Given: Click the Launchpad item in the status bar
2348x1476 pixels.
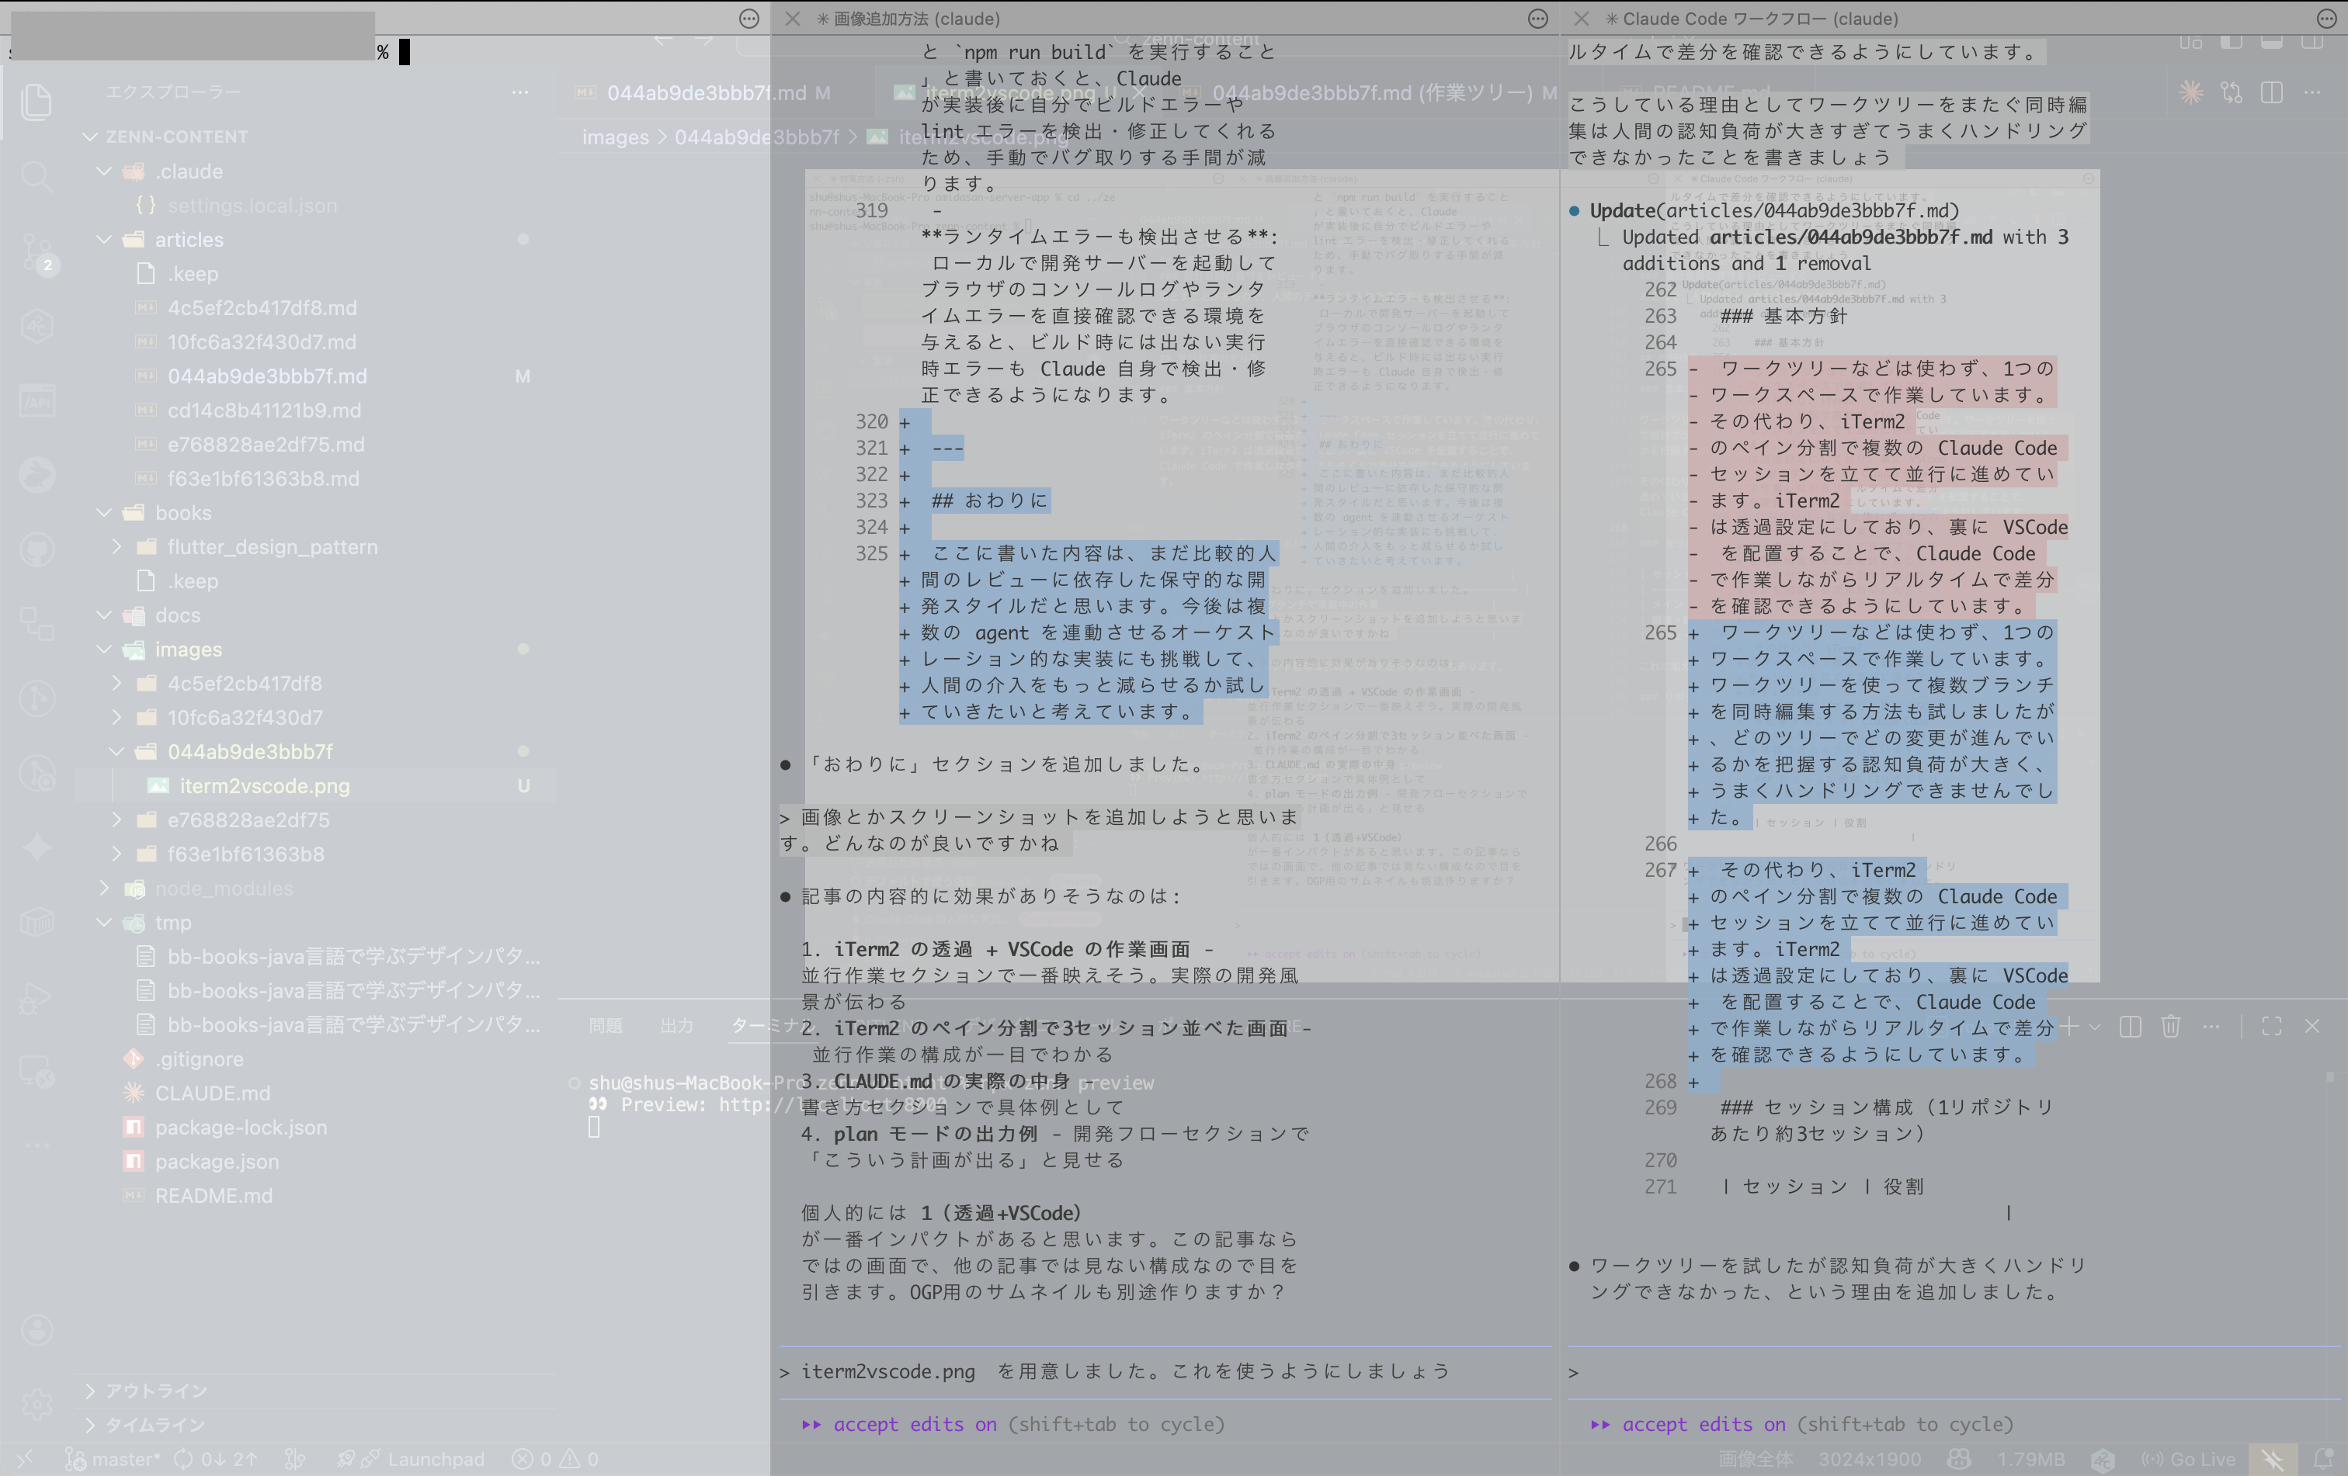Looking at the screenshot, I should [436, 1458].
